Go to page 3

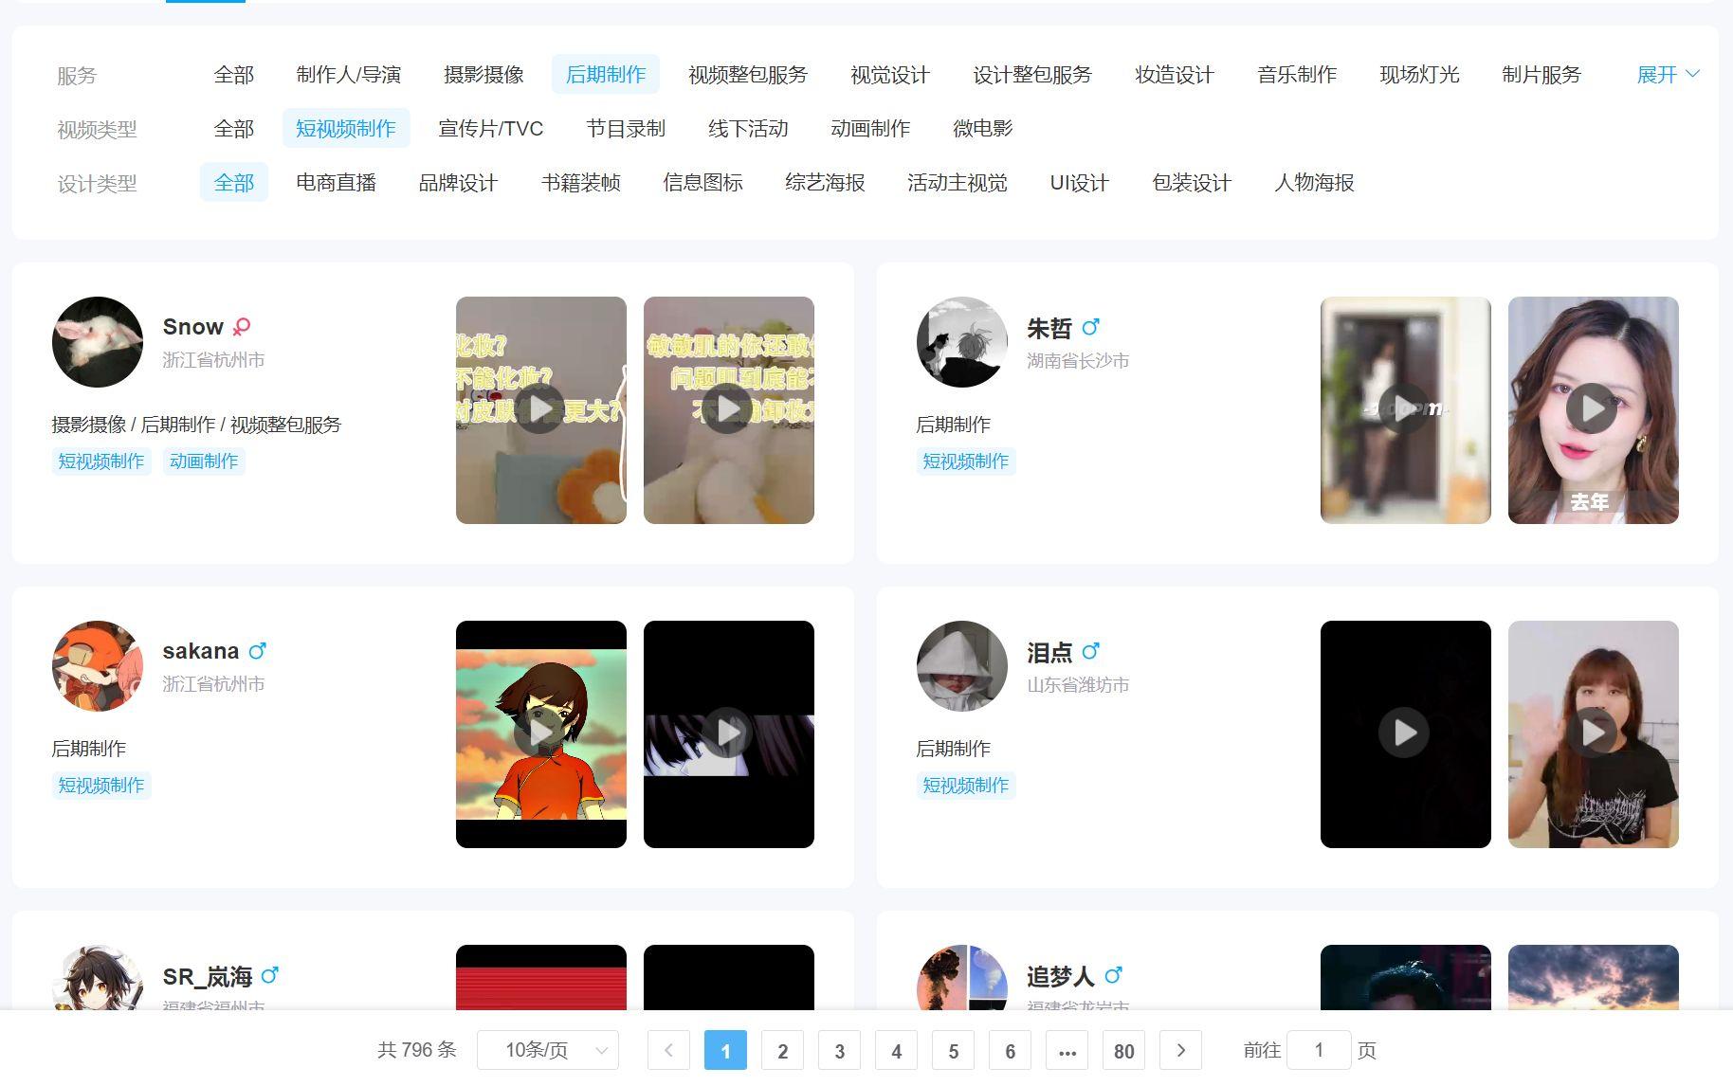tap(839, 1050)
